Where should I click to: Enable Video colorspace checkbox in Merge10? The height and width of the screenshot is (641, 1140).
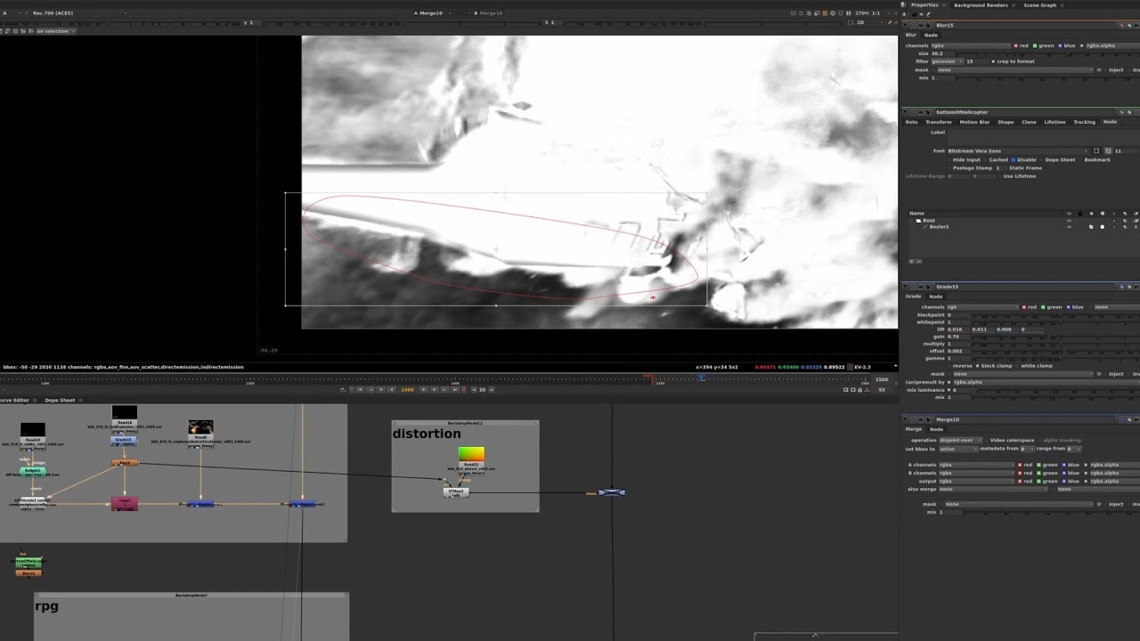click(x=987, y=440)
